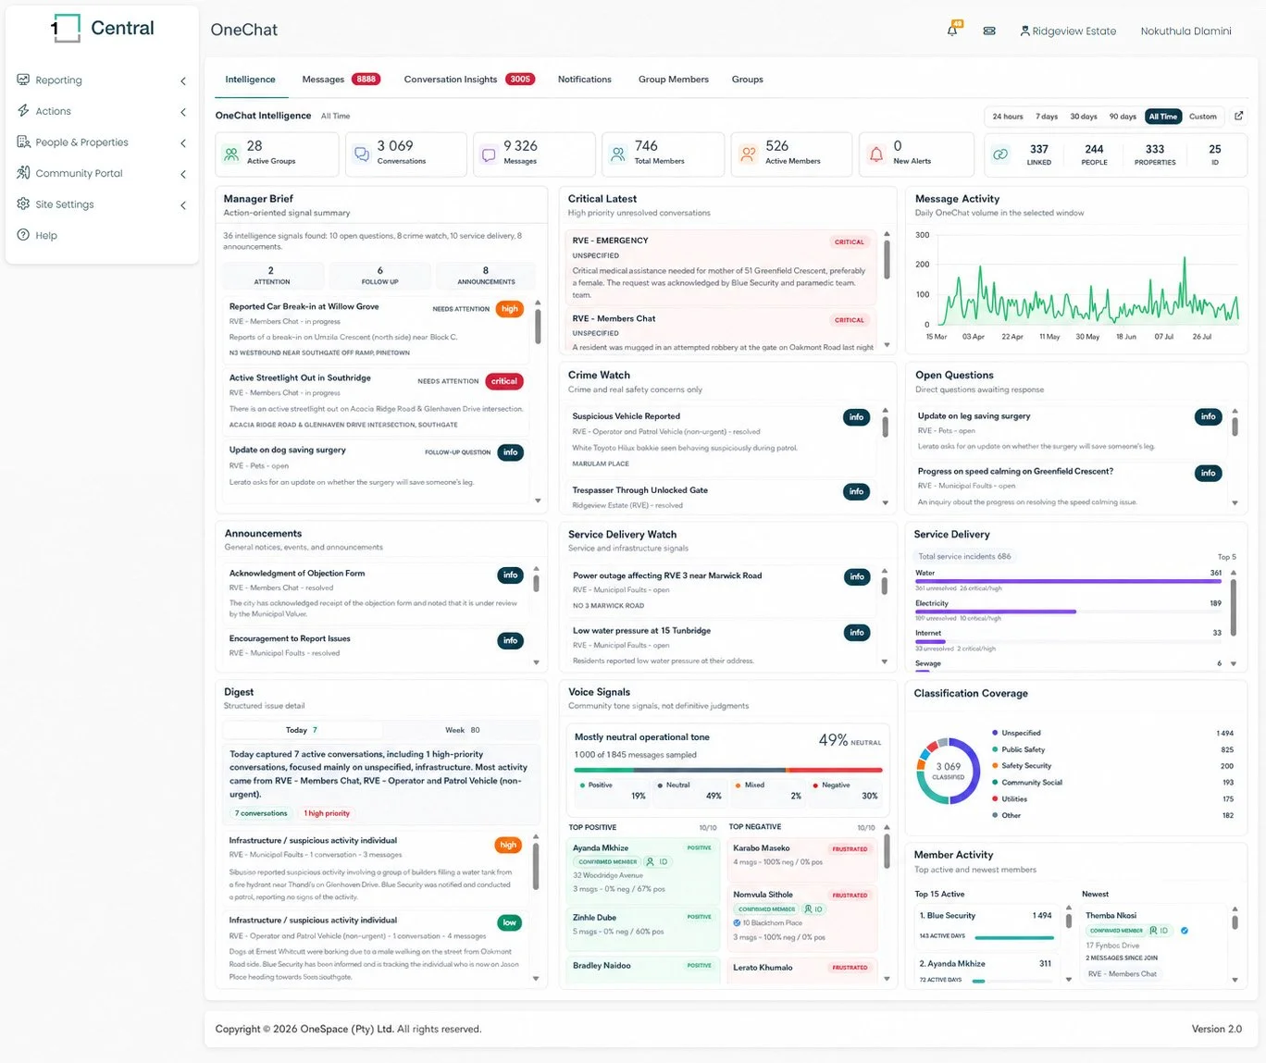
Task: Click the ticket icon beside the bell
Action: [x=989, y=31]
